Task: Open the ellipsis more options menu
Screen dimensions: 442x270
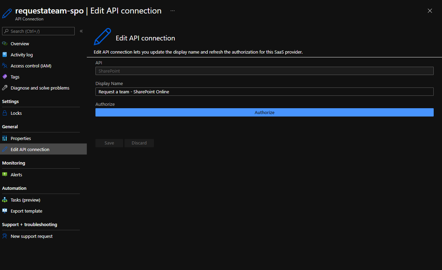Action: tap(173, 11)
